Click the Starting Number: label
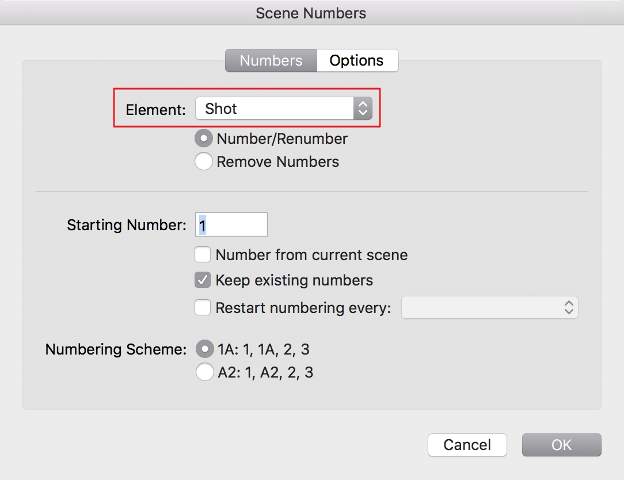 [x=127, y=225]
